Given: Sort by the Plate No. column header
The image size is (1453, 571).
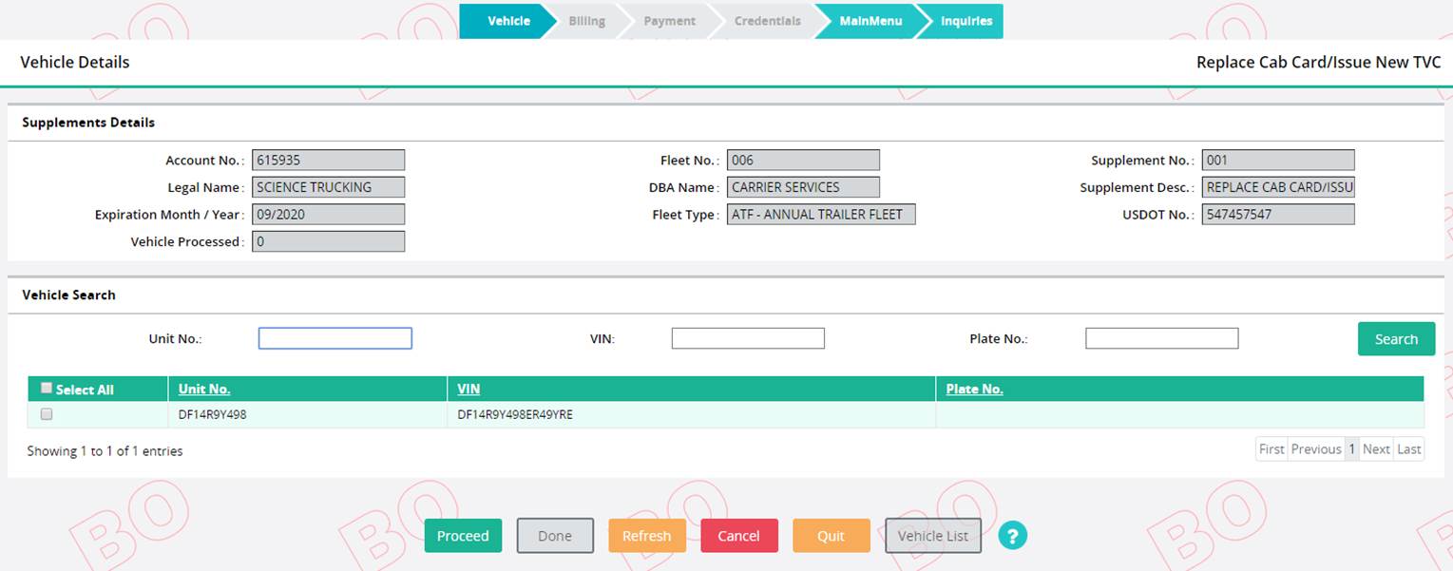Looking at the screenshot, I should (x=974, y=389).
